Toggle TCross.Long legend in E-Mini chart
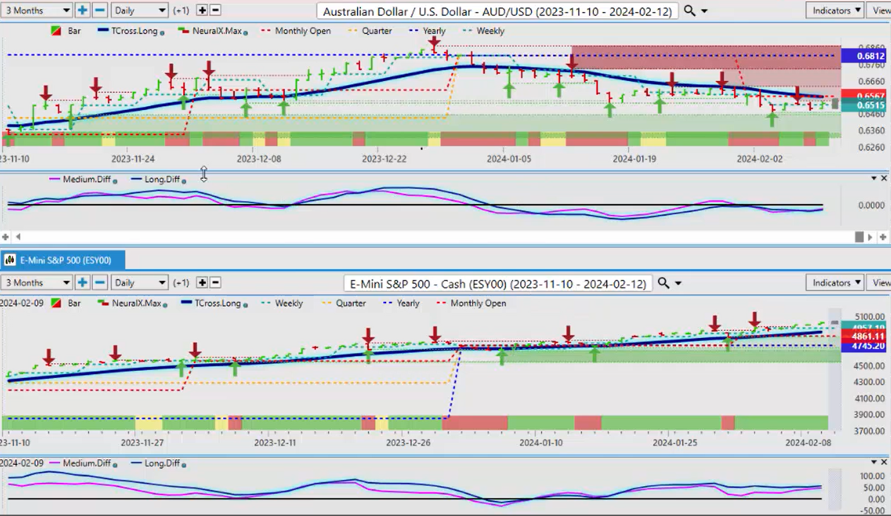The width and height of the screenshot is (891, 516). click(210, 303)
